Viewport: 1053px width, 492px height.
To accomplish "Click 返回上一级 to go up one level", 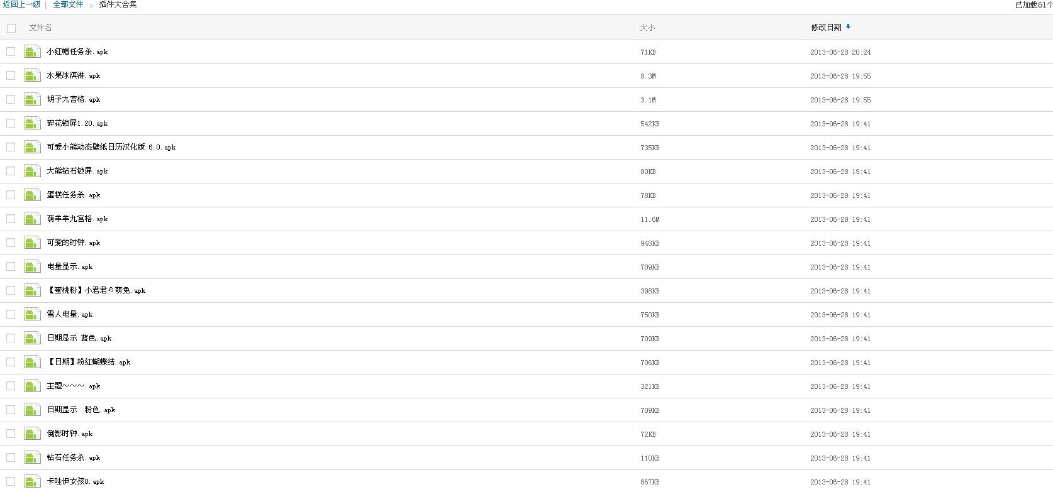I will coord(21,4).
